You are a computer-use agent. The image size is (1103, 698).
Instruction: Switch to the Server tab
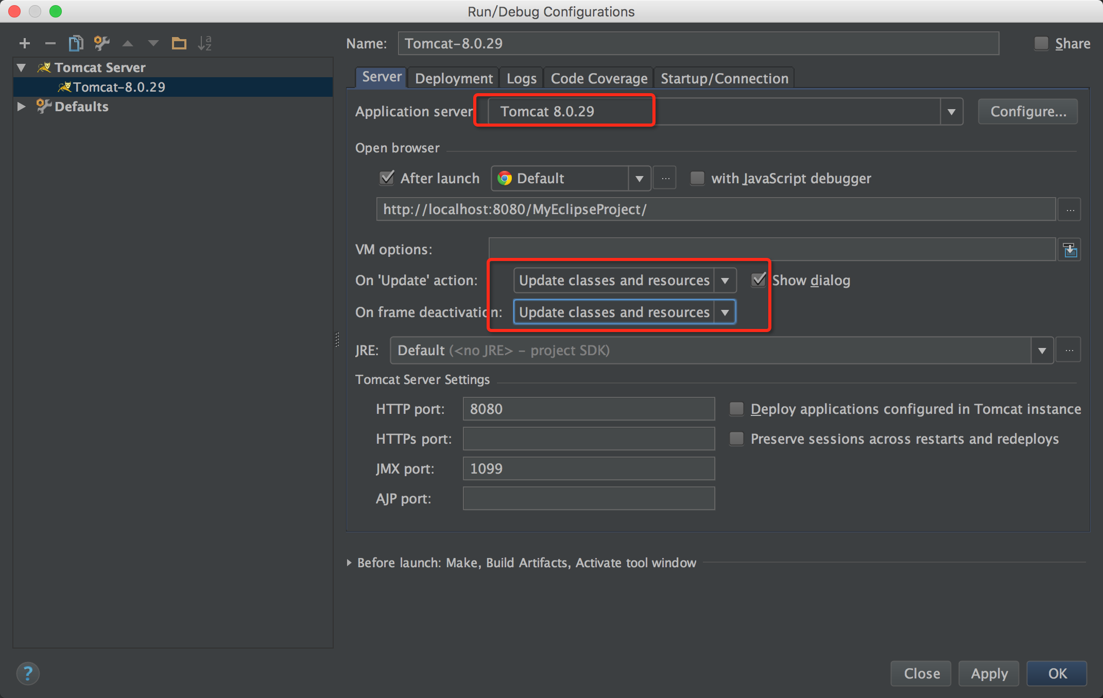[382, 77]
